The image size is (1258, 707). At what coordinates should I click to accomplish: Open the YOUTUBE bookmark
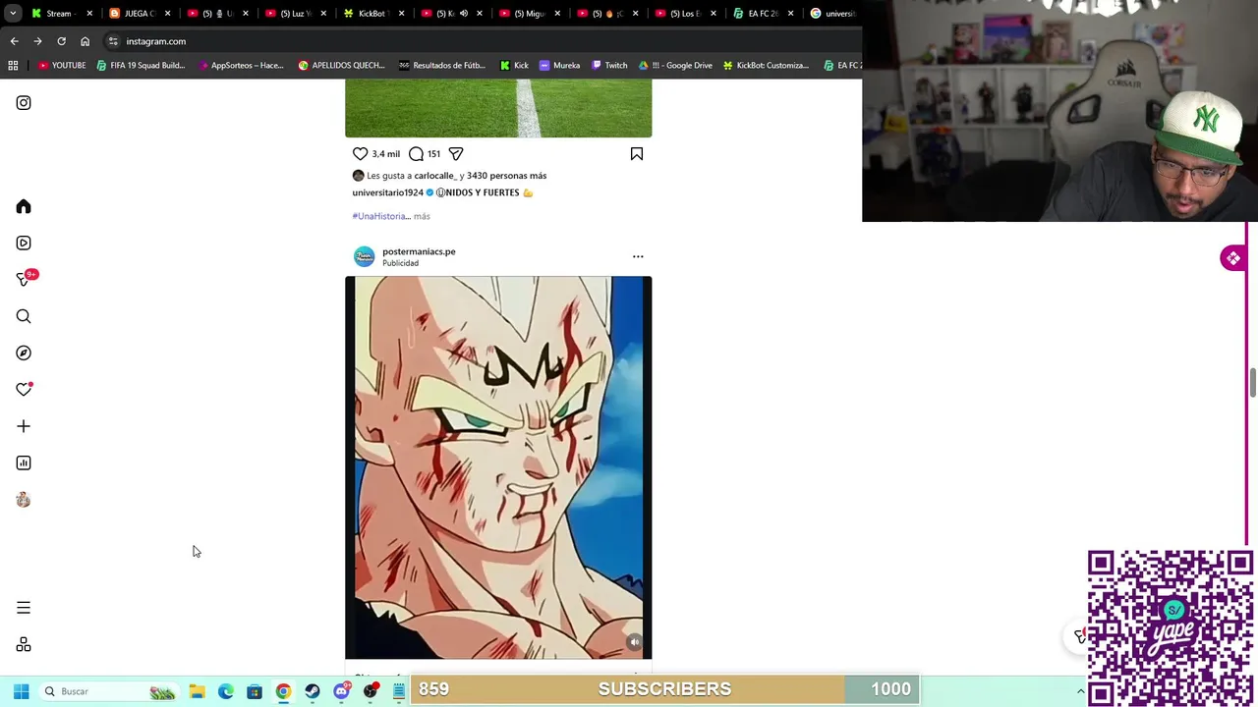(x=62, y=66)
